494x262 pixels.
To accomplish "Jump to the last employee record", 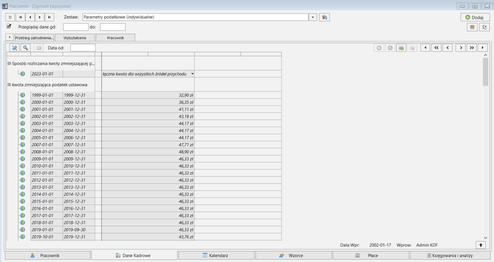I will click(x=49, y=17).
